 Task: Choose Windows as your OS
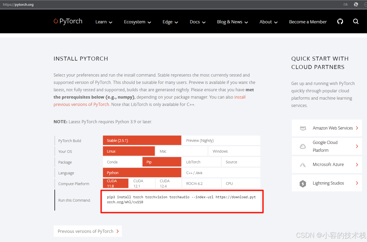(x=234, y=151)
